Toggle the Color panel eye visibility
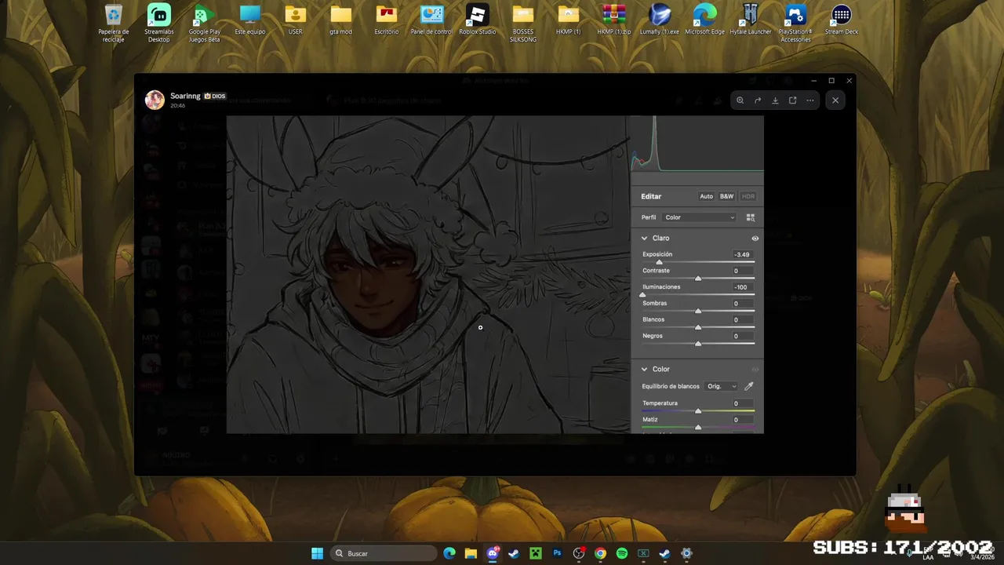Viewport: 1004px width, 565px height. 755,370
